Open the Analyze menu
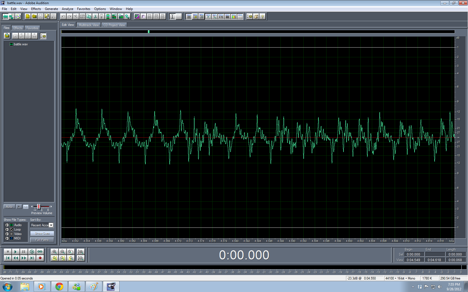Screen dimensions: 468x292 (x=67, y=9)
